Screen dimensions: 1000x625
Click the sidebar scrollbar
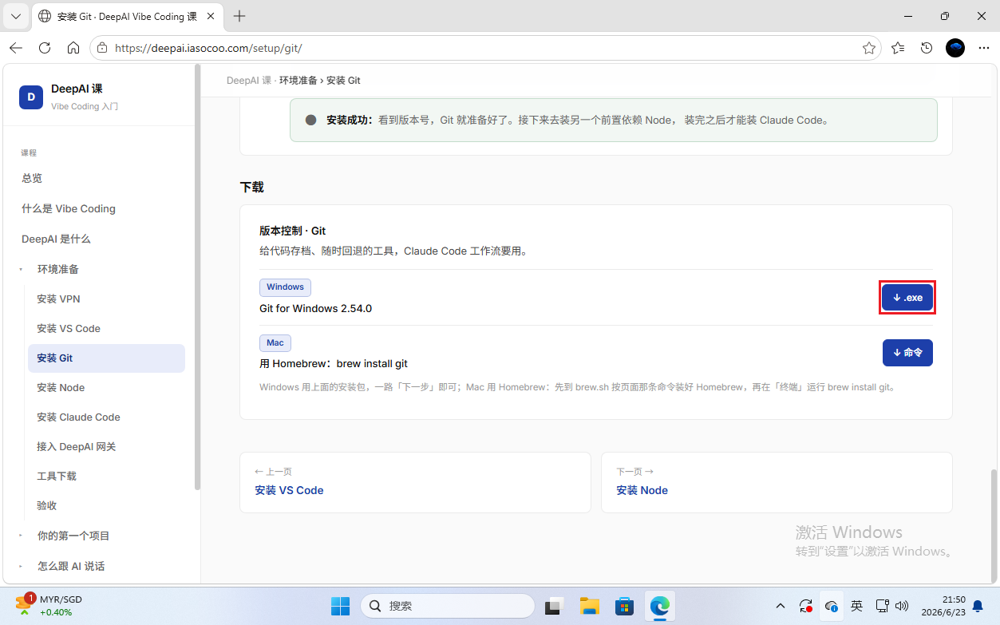197,275
